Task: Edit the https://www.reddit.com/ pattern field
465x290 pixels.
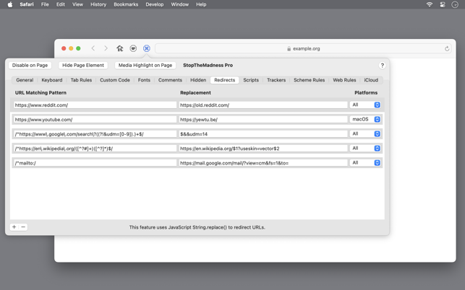Action: (95, 105)
